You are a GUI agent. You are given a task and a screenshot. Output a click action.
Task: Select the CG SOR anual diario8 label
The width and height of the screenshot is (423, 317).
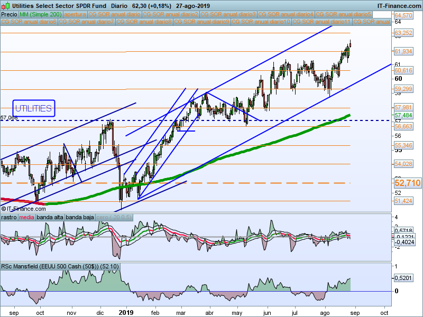click(144, 22)
